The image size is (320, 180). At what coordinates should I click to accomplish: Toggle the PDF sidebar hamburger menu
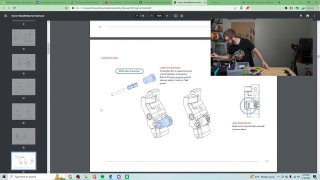pyautogui.click(x=5, y=15)
